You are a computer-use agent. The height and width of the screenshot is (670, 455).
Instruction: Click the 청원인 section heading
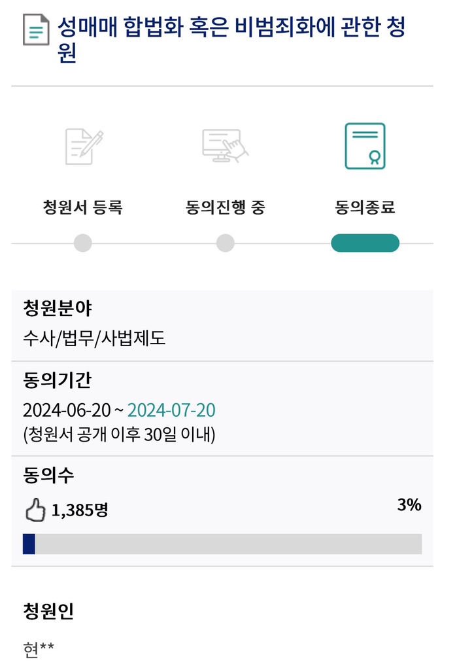[48, 611]
